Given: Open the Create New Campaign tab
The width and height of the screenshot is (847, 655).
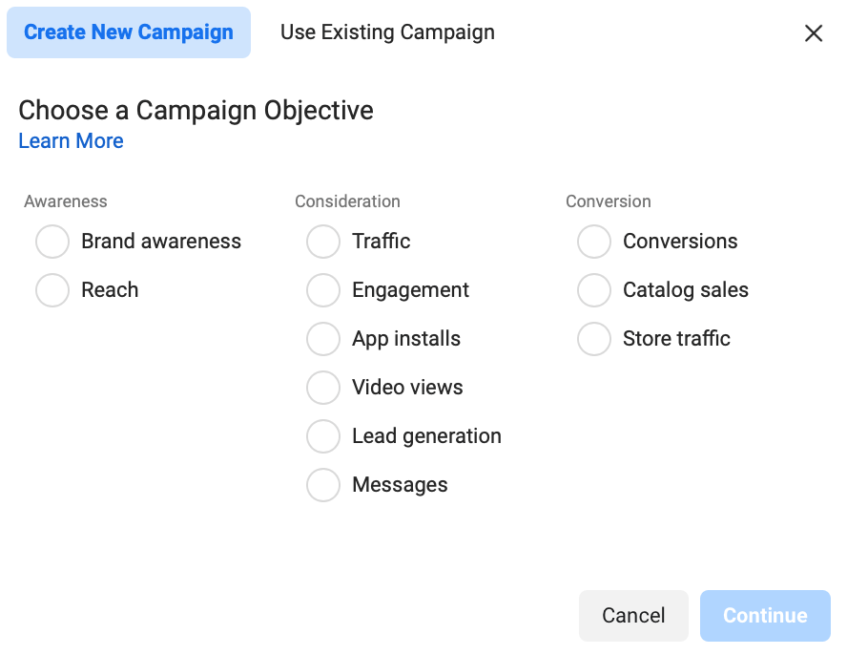Looking at the screenshot, I should pos(129,32).
